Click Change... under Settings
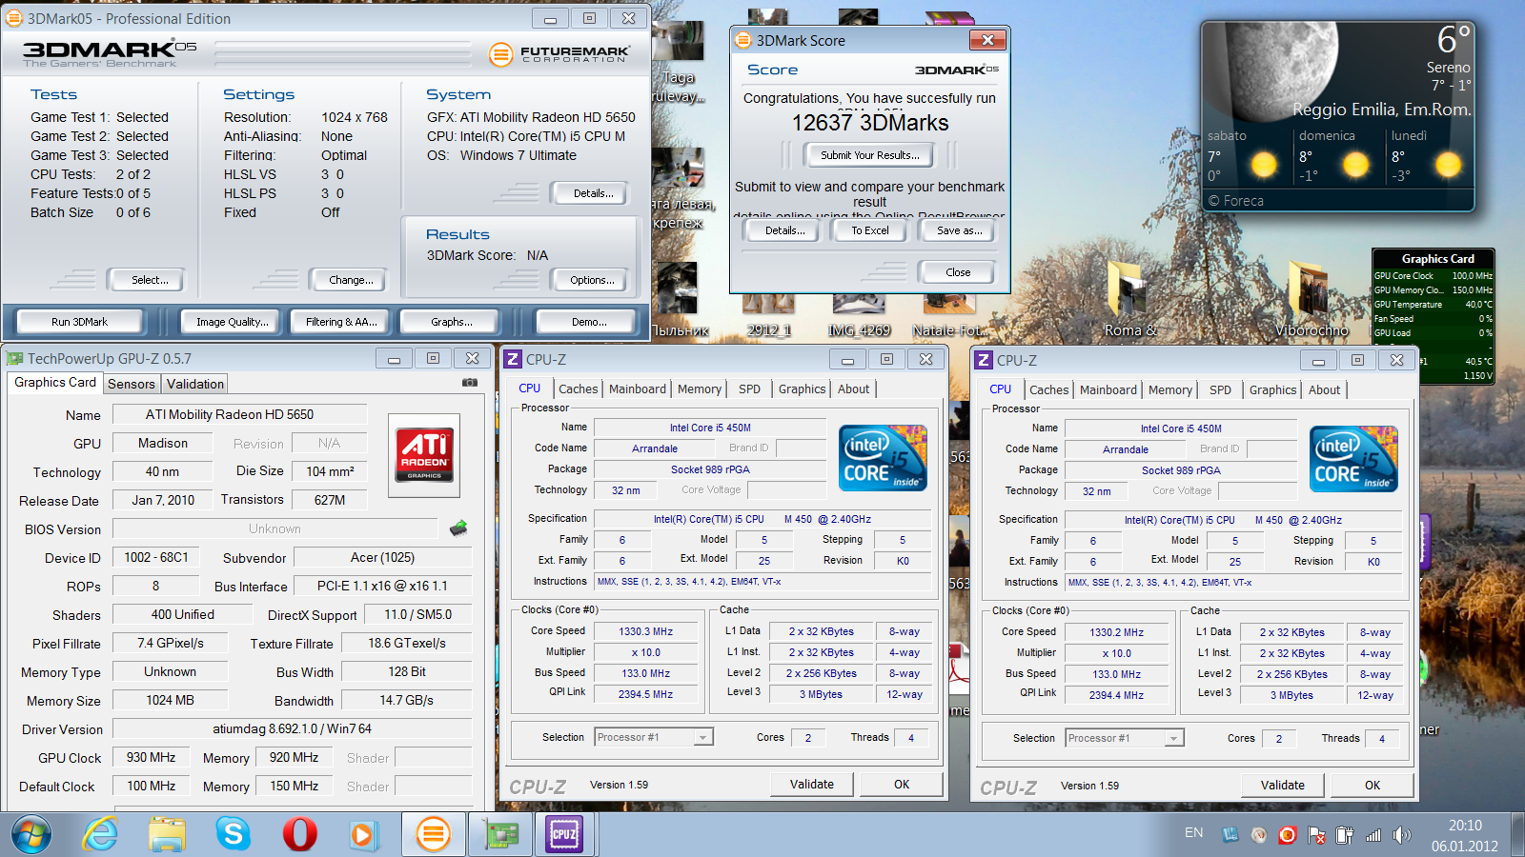1525x857 pixels. point(351,280)
